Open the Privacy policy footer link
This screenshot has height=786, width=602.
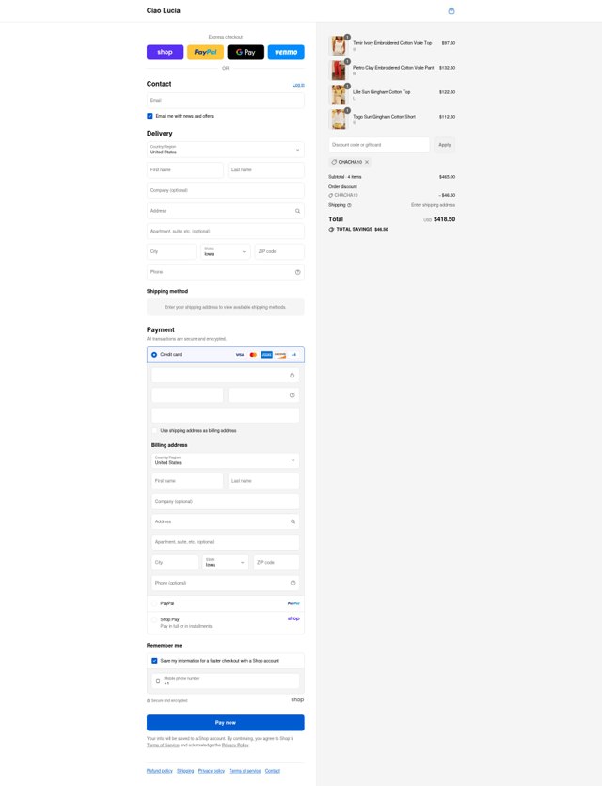point(212,771)
